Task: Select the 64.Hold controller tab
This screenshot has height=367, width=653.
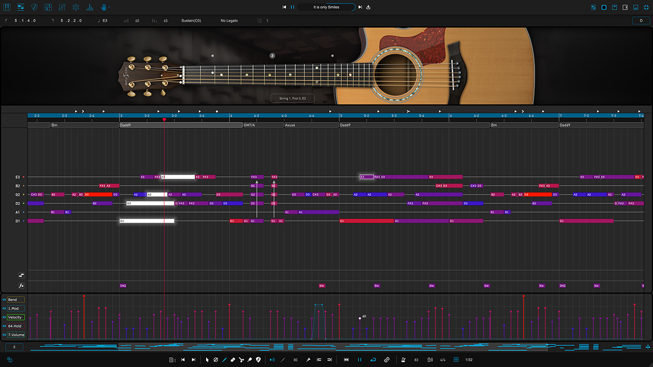Action: click(x=16, y=326)
